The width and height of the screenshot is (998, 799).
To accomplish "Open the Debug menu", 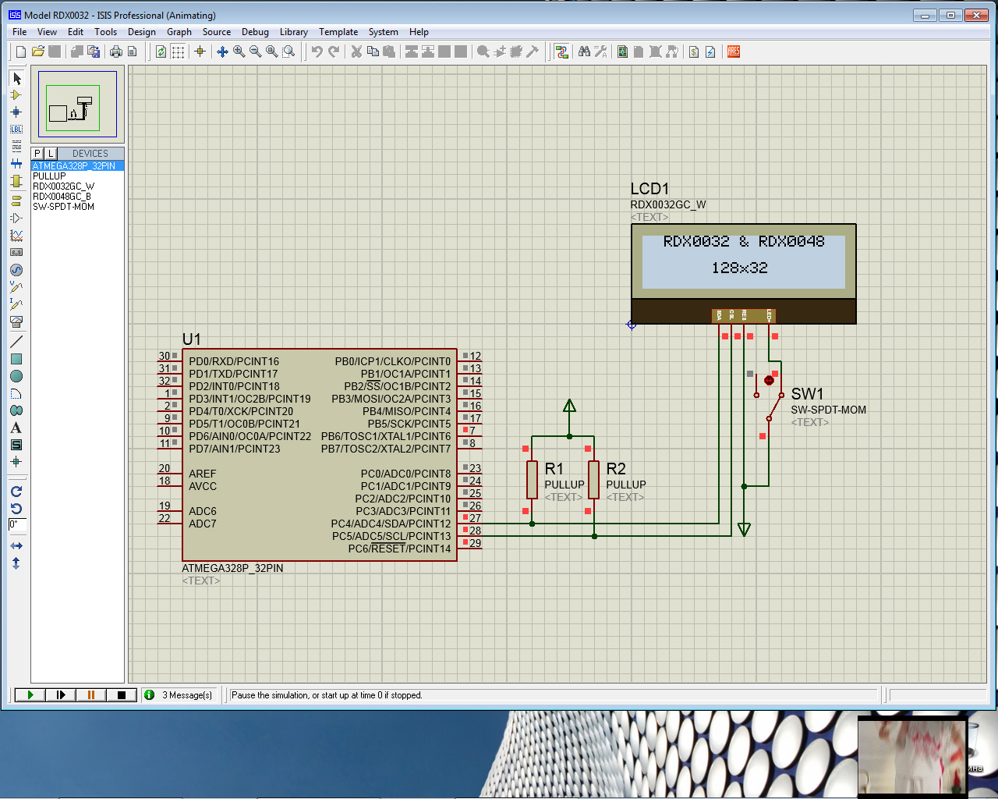I will pos(255,32).
